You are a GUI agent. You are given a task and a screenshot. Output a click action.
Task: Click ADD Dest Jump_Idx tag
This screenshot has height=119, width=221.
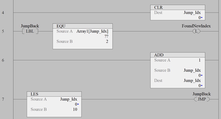[192, 81]
